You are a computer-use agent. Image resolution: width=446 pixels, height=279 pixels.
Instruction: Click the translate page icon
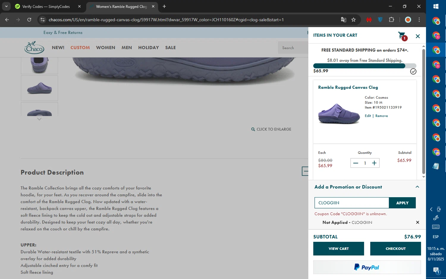(343, 20)
